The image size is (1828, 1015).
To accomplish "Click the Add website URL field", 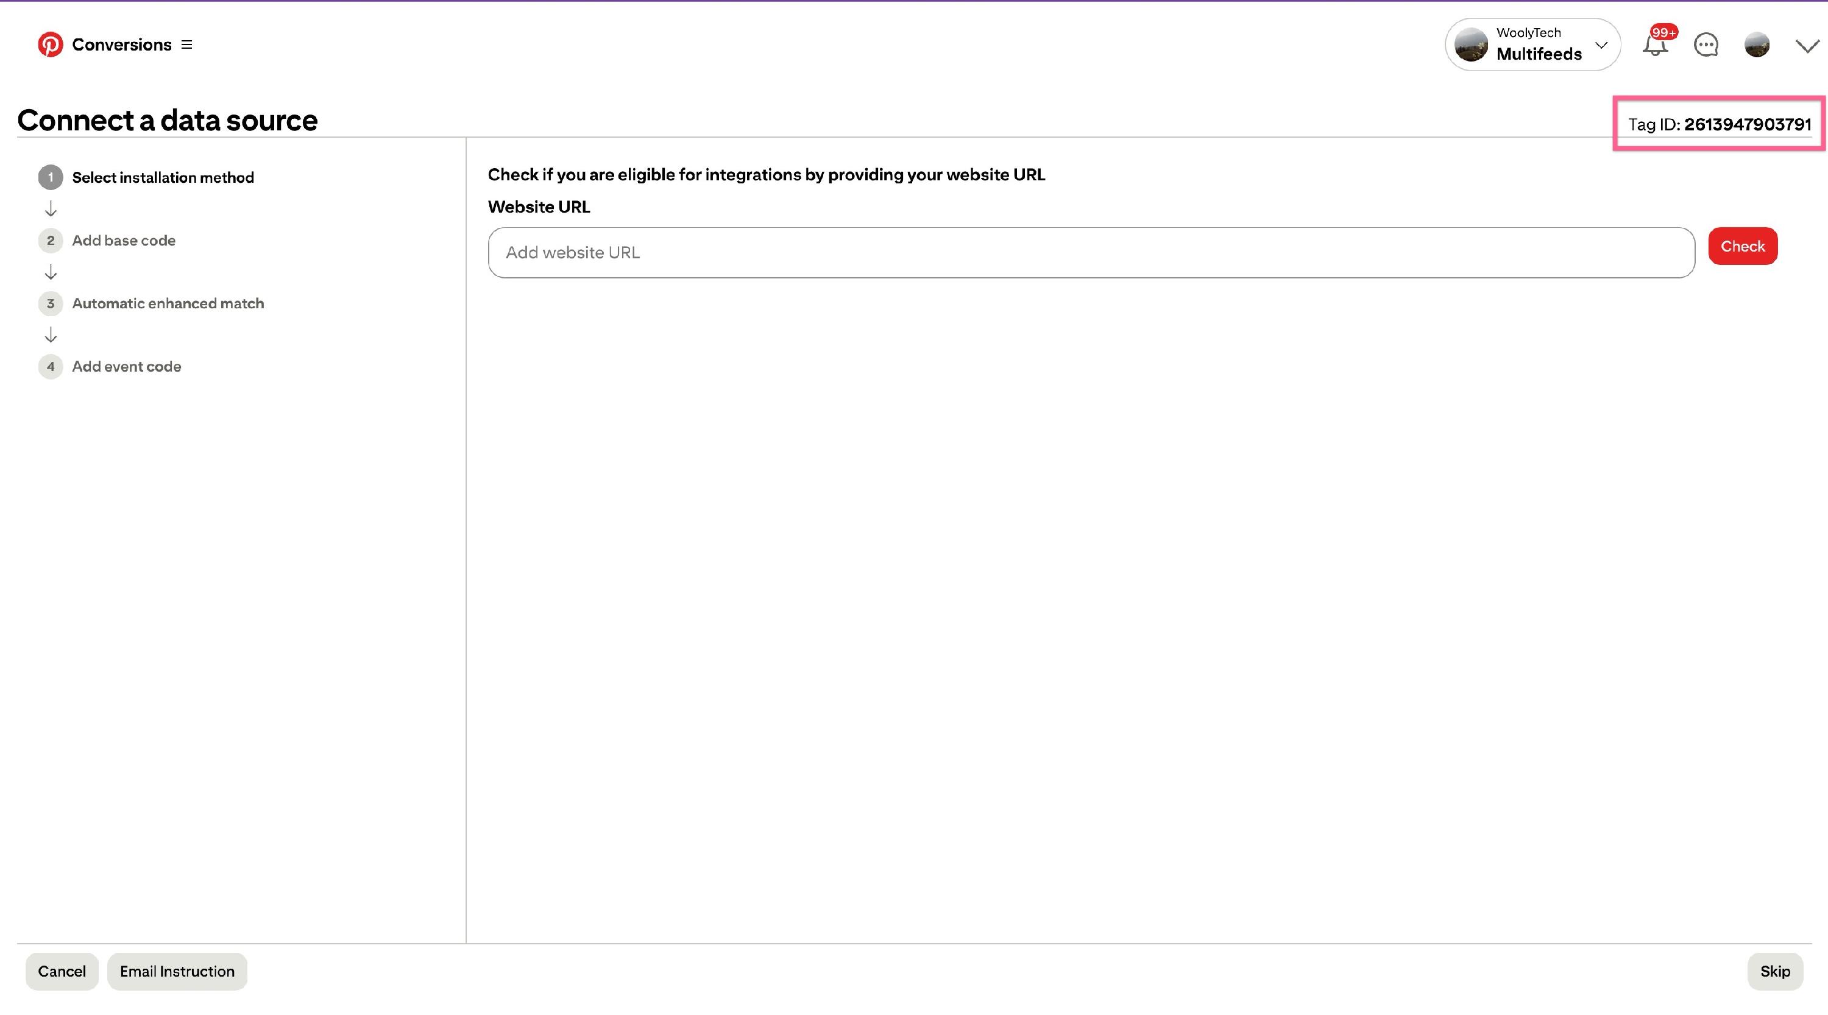I will [x=1091, y=252].
